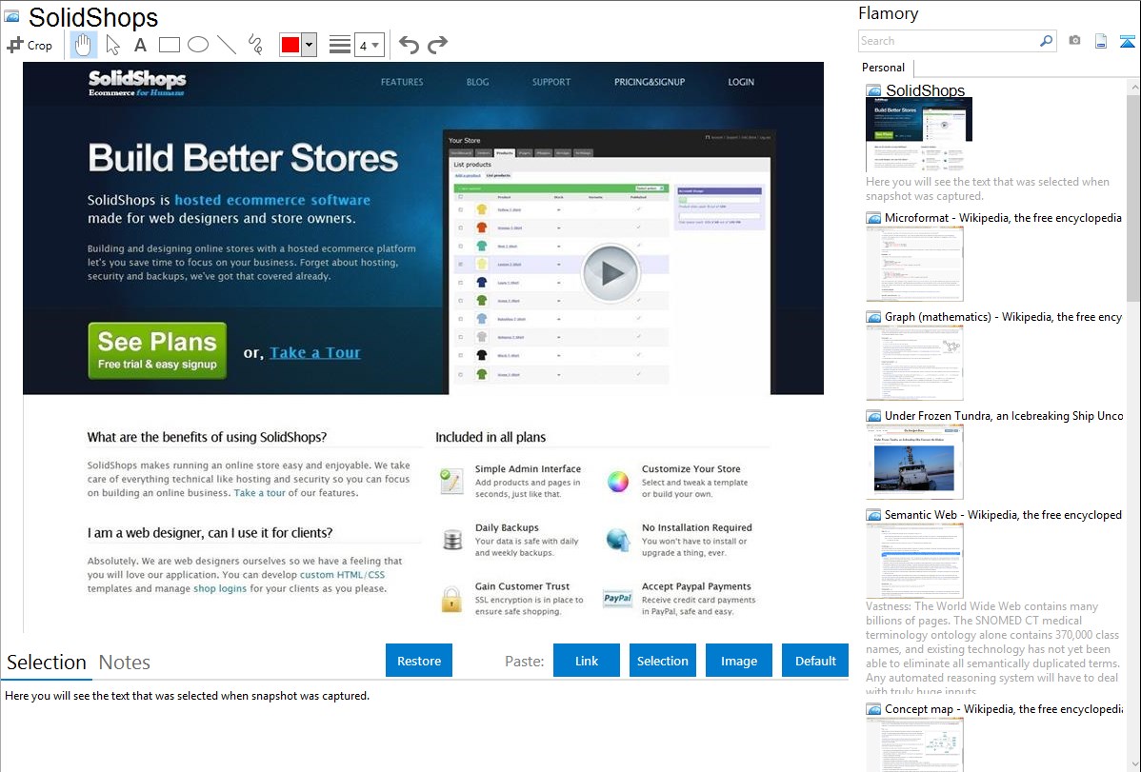
Task: Choose the arrow pointer tool
Action: 112,45
